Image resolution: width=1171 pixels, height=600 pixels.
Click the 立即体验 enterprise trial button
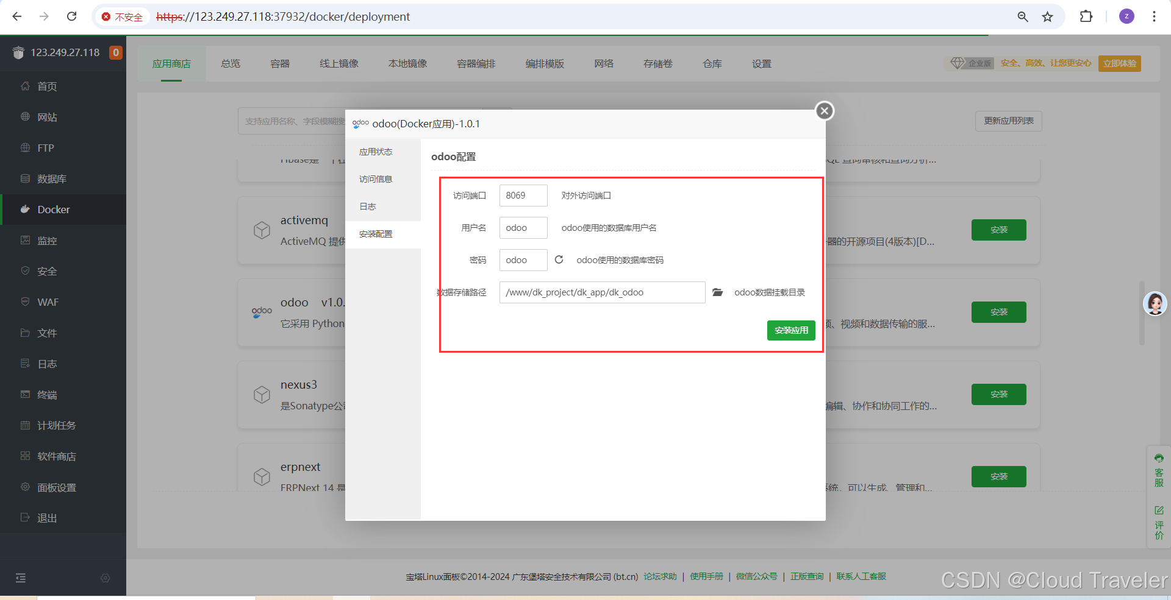pyautogui.click(x=1120, y=63)
